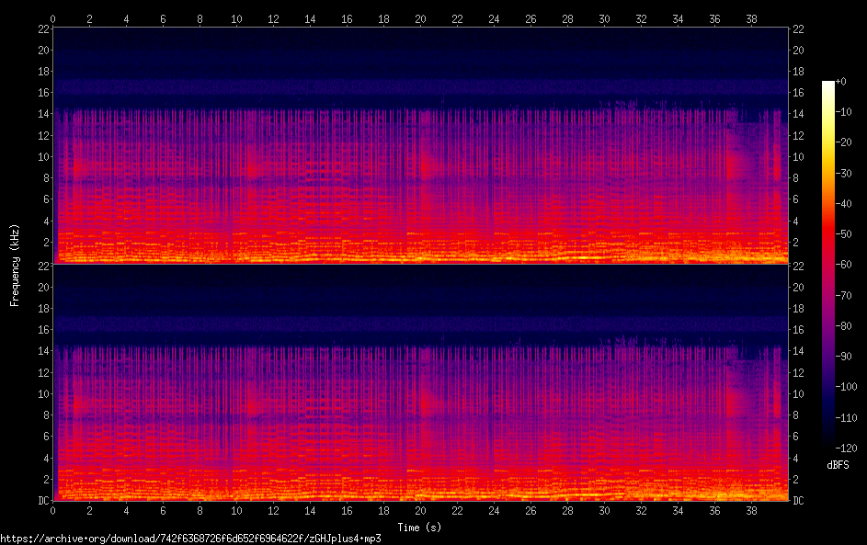Select the "+0" color scale value

coord(841,81)
